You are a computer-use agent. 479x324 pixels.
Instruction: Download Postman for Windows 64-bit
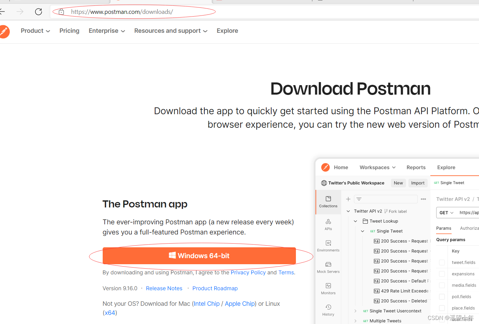(199, 256)
